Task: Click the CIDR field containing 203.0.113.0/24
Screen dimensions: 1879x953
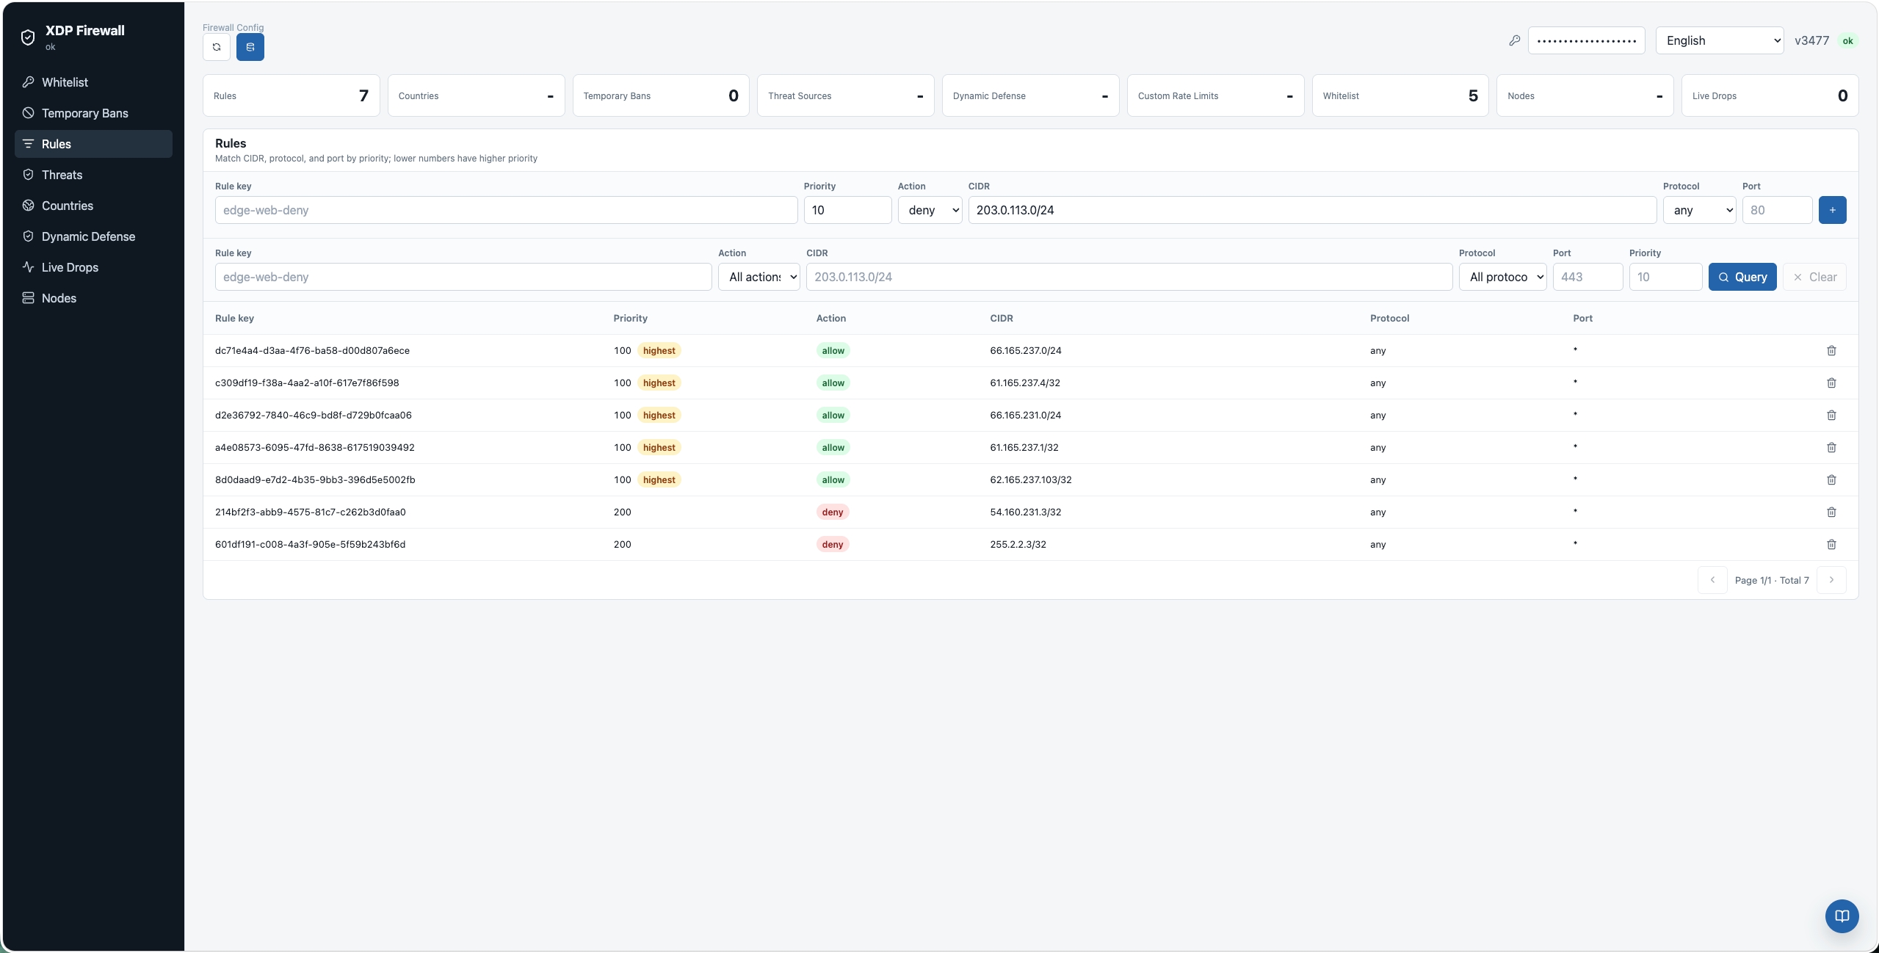Action: click(1312, 210)
